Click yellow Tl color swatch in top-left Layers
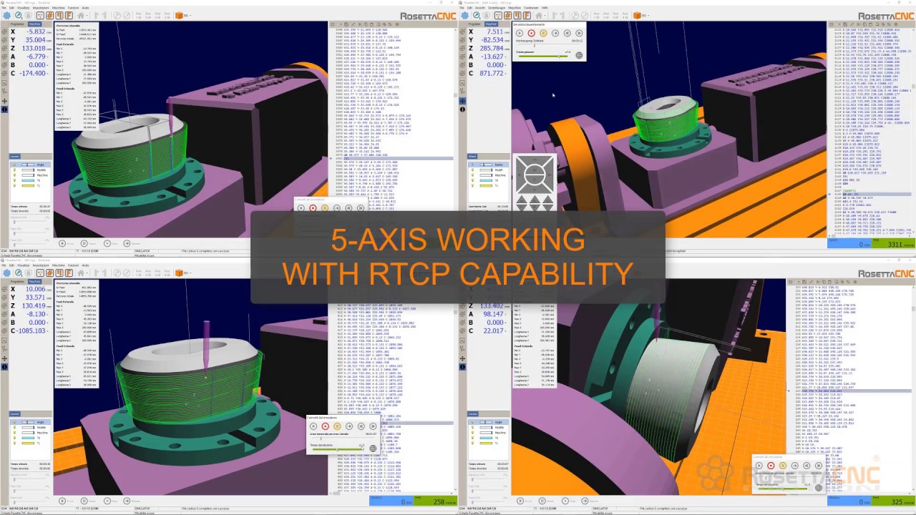 point(28,185)
